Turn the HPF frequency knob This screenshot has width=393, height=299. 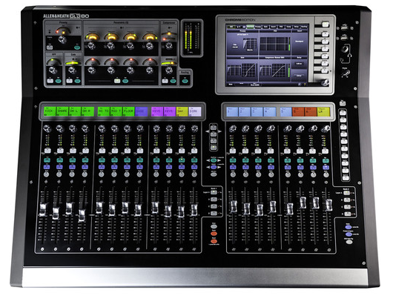click(53, 70)
